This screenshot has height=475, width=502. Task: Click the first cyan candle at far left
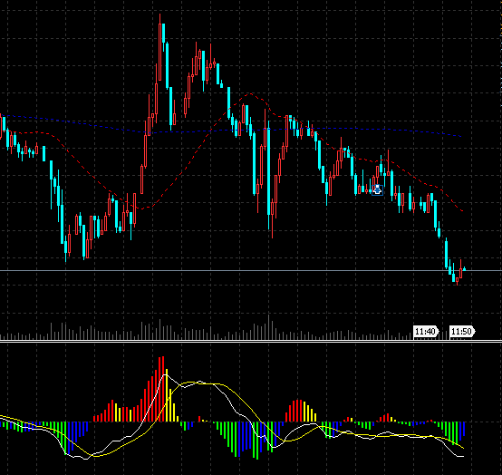coord(4,124)
